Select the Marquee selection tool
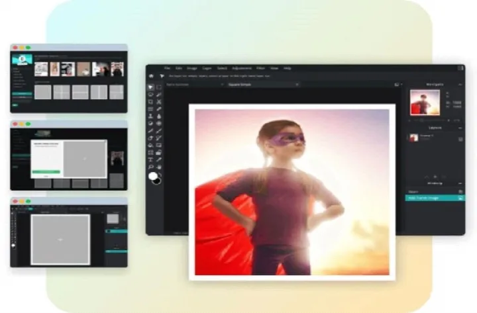 (x=159, y=87)
